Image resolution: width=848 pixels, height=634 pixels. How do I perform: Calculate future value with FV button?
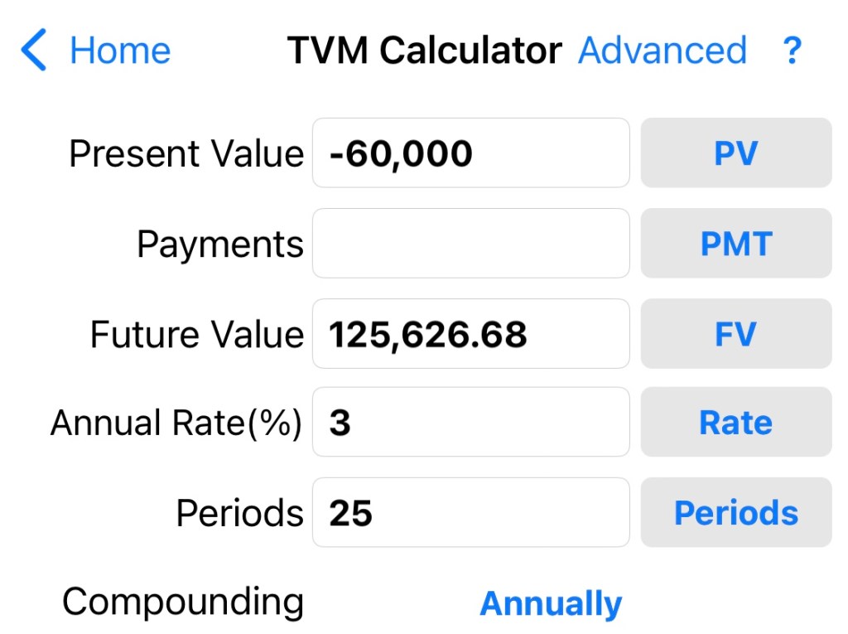click(735, 334)
